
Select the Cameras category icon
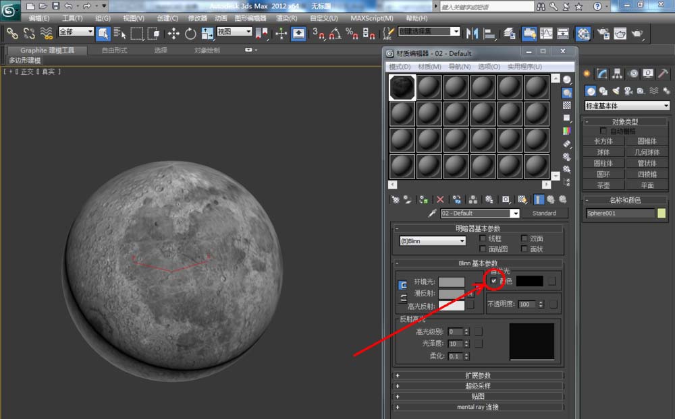pyautogui.click(x=628, y=91)
